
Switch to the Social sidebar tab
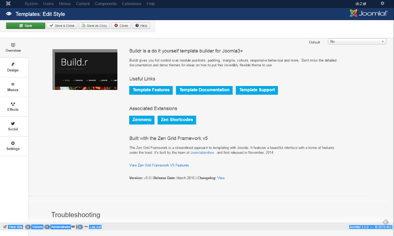tap(13, 126)
